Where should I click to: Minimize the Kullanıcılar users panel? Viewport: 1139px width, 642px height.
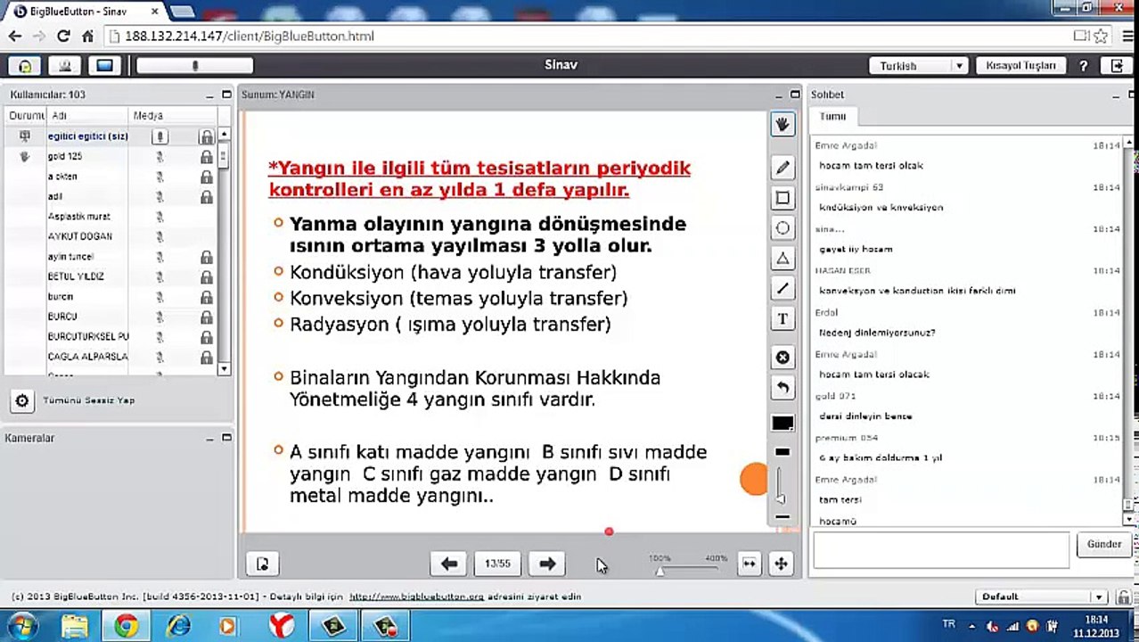pyautogui.click(x=210, y=95)
